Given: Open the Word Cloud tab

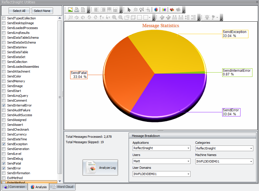Looking at the screenshot, I should click(62, 187).
